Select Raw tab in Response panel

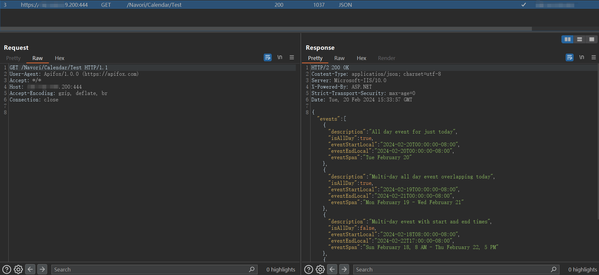[x=339, y=58]
